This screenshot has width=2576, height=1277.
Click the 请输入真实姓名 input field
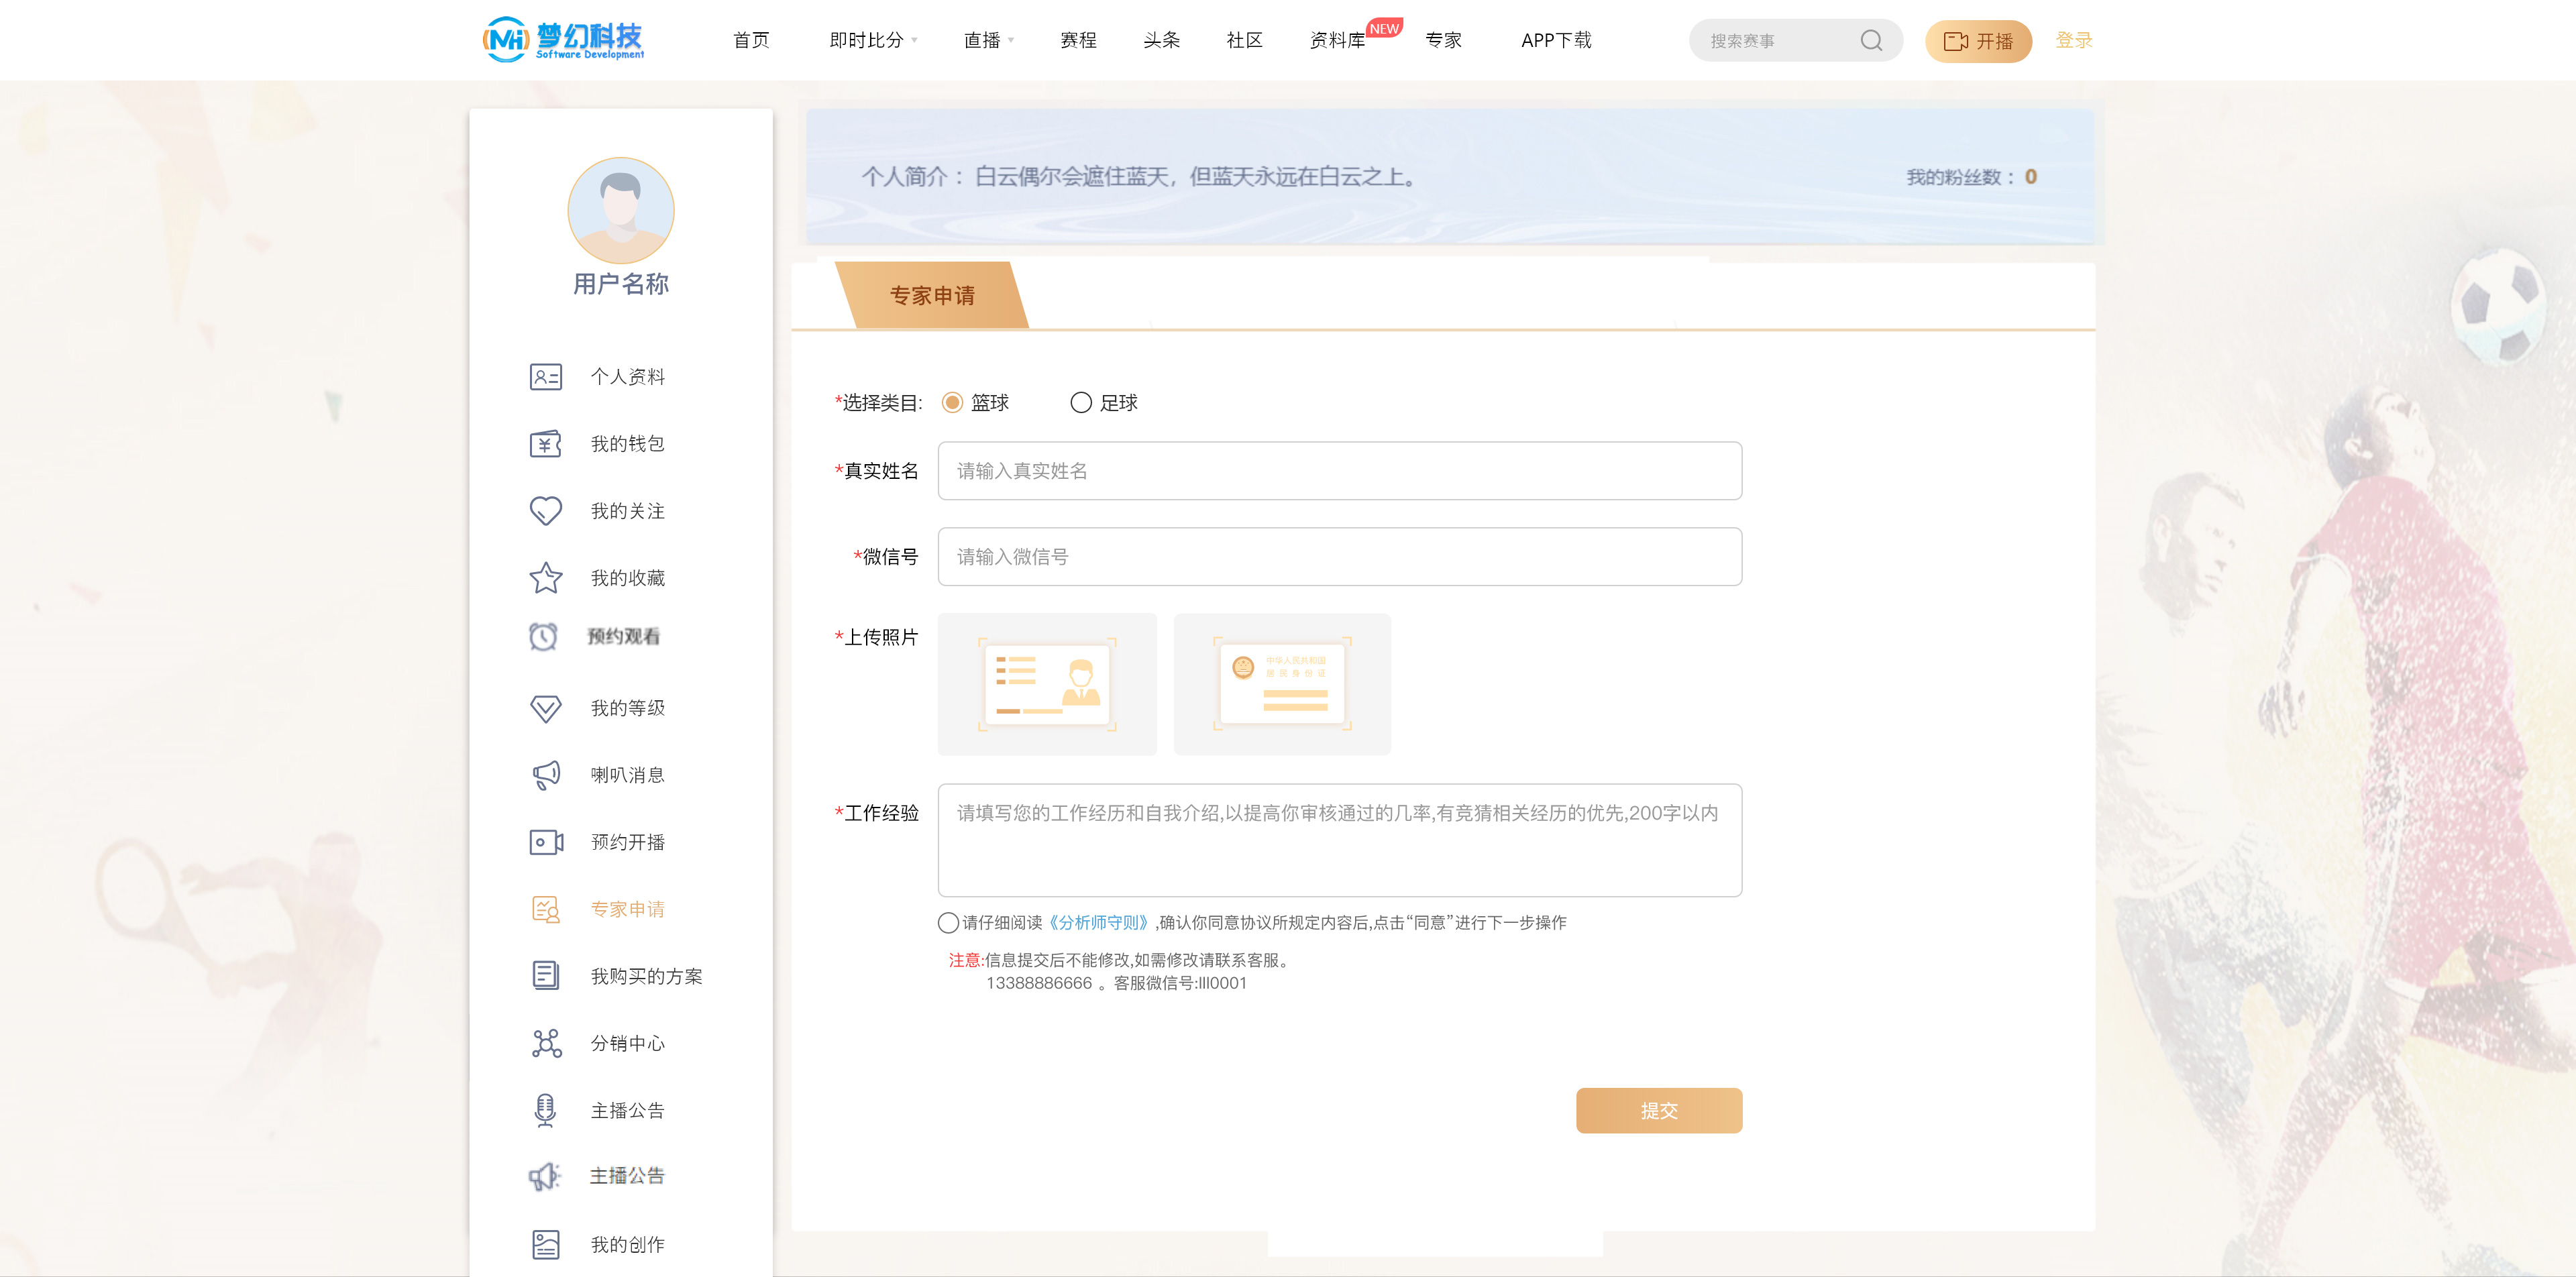point(1339,471)
